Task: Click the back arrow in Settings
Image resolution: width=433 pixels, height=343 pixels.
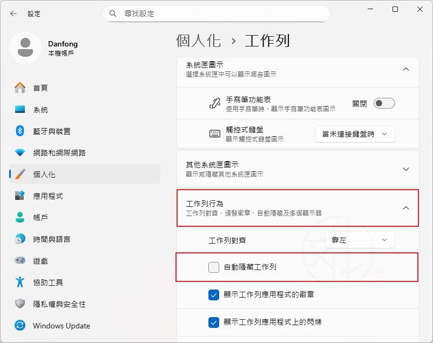Action: click(12, 14)
